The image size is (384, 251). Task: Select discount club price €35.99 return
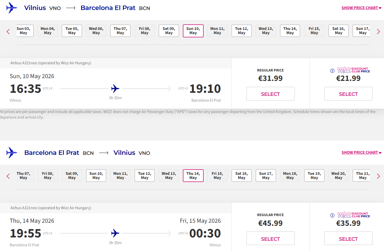coord(348,239)
